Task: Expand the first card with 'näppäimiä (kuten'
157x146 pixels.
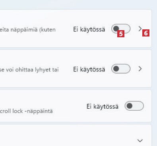Action: (x=76, y=28)
